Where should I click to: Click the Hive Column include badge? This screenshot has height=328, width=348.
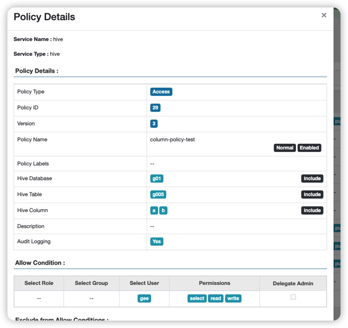point(312,210)
